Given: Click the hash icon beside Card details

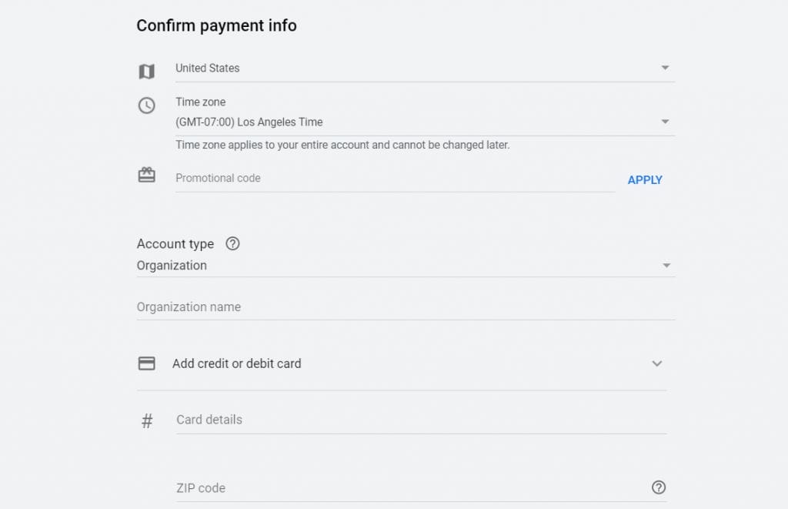Looking at the screenshot, I should (146, 420).
